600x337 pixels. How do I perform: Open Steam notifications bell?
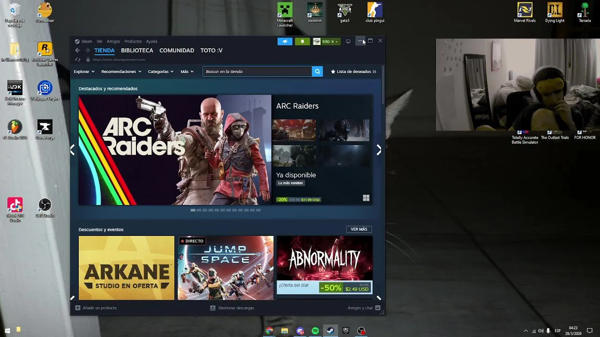point(302,41)
